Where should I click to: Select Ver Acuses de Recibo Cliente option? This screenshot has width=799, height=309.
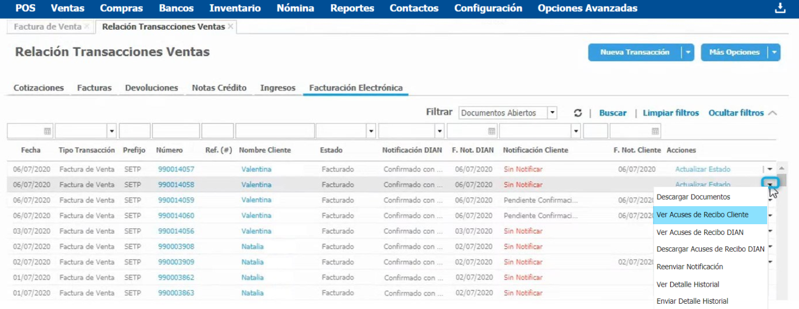coord(702,215)
